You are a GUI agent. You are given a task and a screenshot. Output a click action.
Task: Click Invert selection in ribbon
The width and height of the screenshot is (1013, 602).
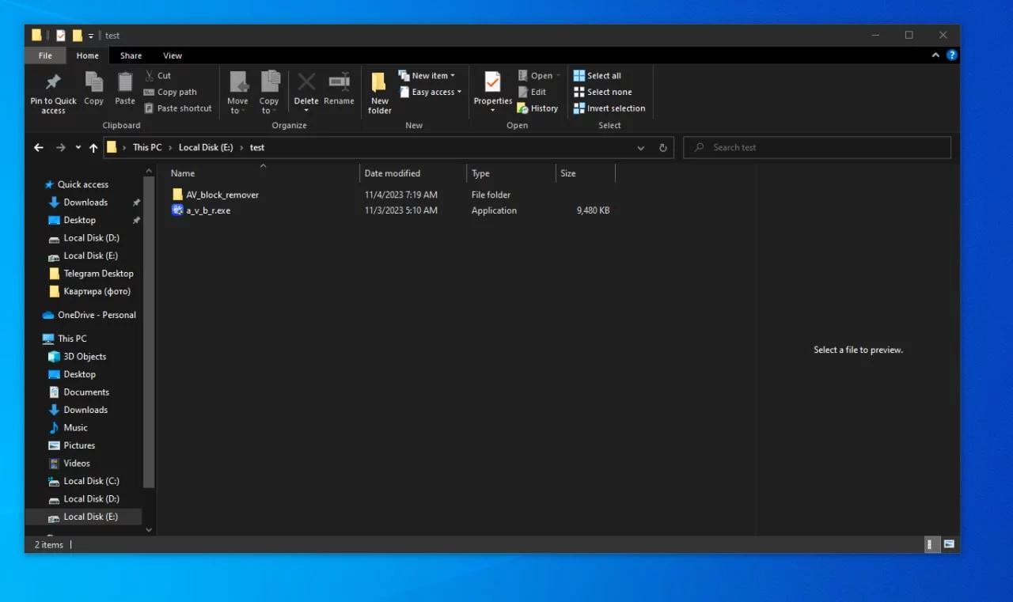[609, 108]
